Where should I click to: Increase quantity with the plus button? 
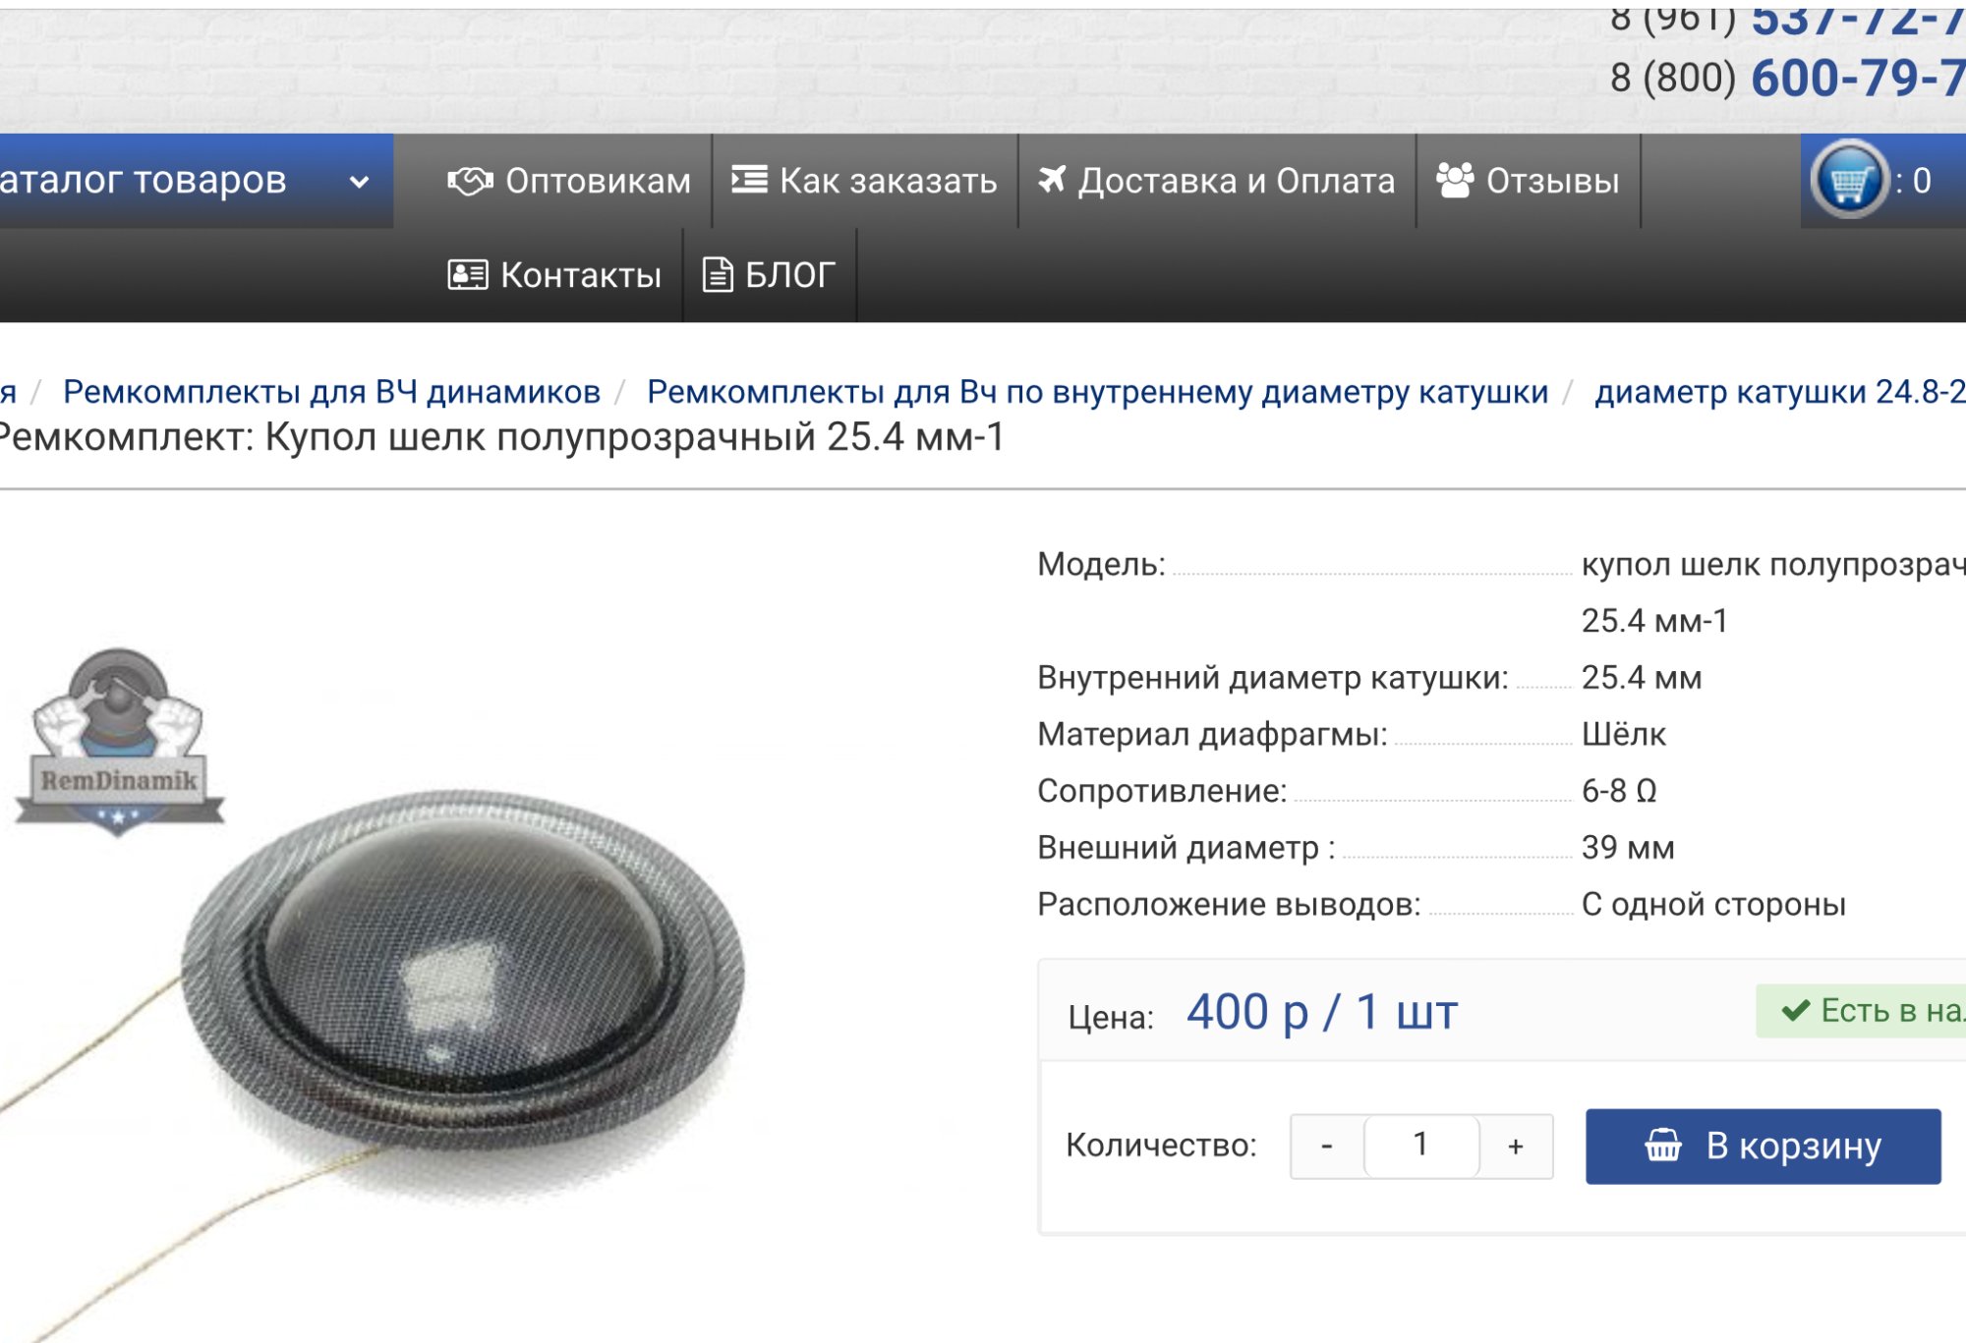(1516, 1146)
